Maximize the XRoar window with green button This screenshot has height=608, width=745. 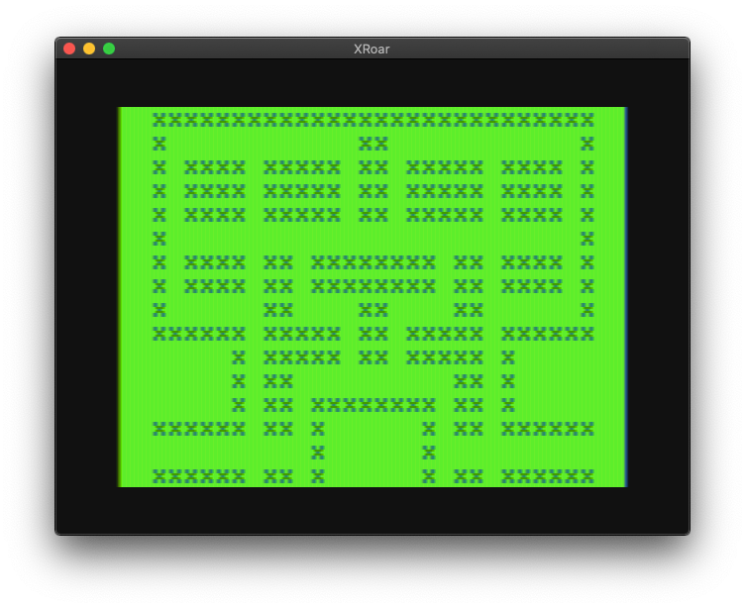coord(109,49)
